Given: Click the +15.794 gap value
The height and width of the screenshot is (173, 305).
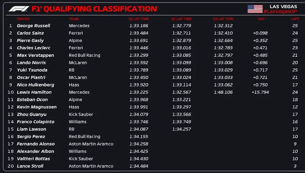Looking at the screenshot, I should (x=260, y=92).
